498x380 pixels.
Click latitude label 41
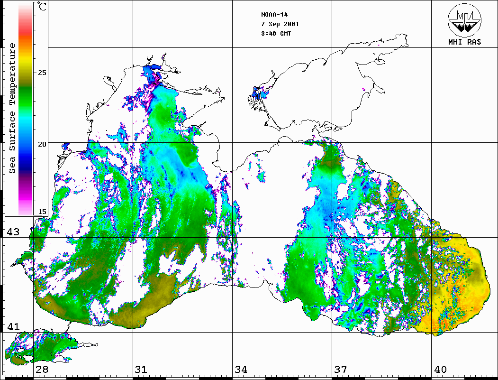13,326
